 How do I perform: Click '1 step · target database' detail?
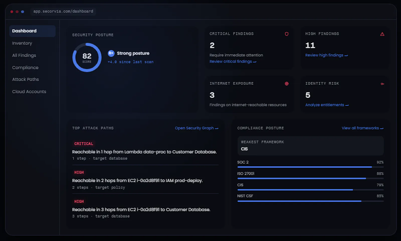point(100,158)
